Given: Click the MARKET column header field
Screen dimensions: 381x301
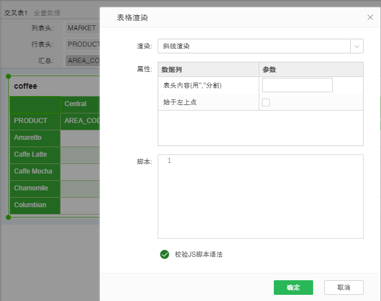Looking at the screenshot, I should click(82, 28).
